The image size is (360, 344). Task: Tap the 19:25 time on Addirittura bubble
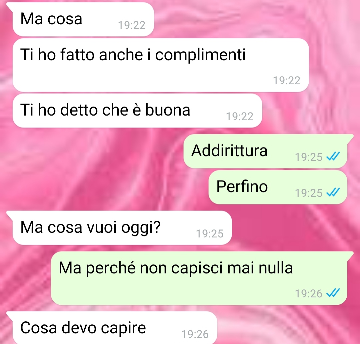[x=309, y=157]
